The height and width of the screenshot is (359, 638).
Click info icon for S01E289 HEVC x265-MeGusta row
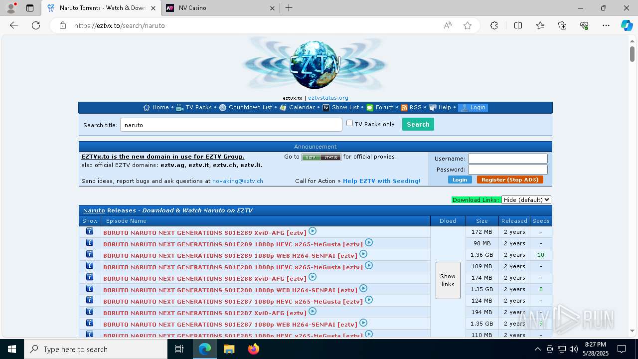(90, 243)
